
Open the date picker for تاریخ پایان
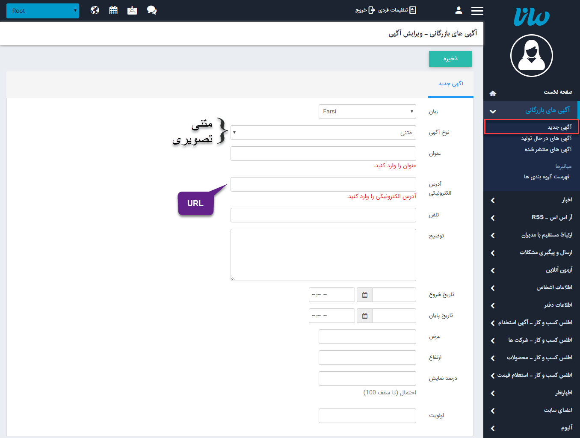coord(364,315)
